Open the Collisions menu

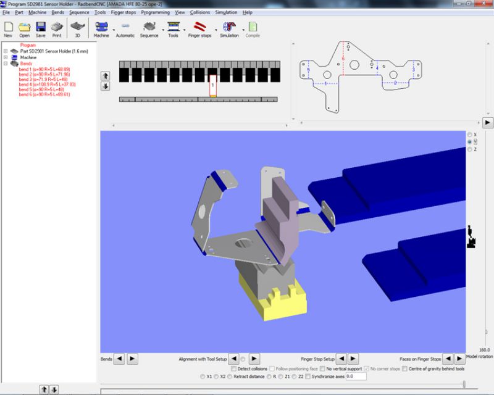point(199,12)
